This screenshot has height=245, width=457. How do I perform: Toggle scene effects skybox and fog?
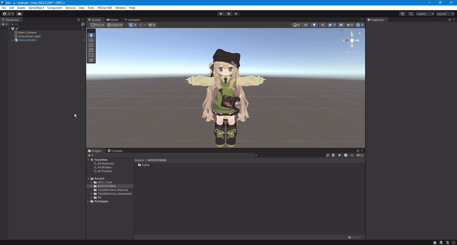(330, 25)
